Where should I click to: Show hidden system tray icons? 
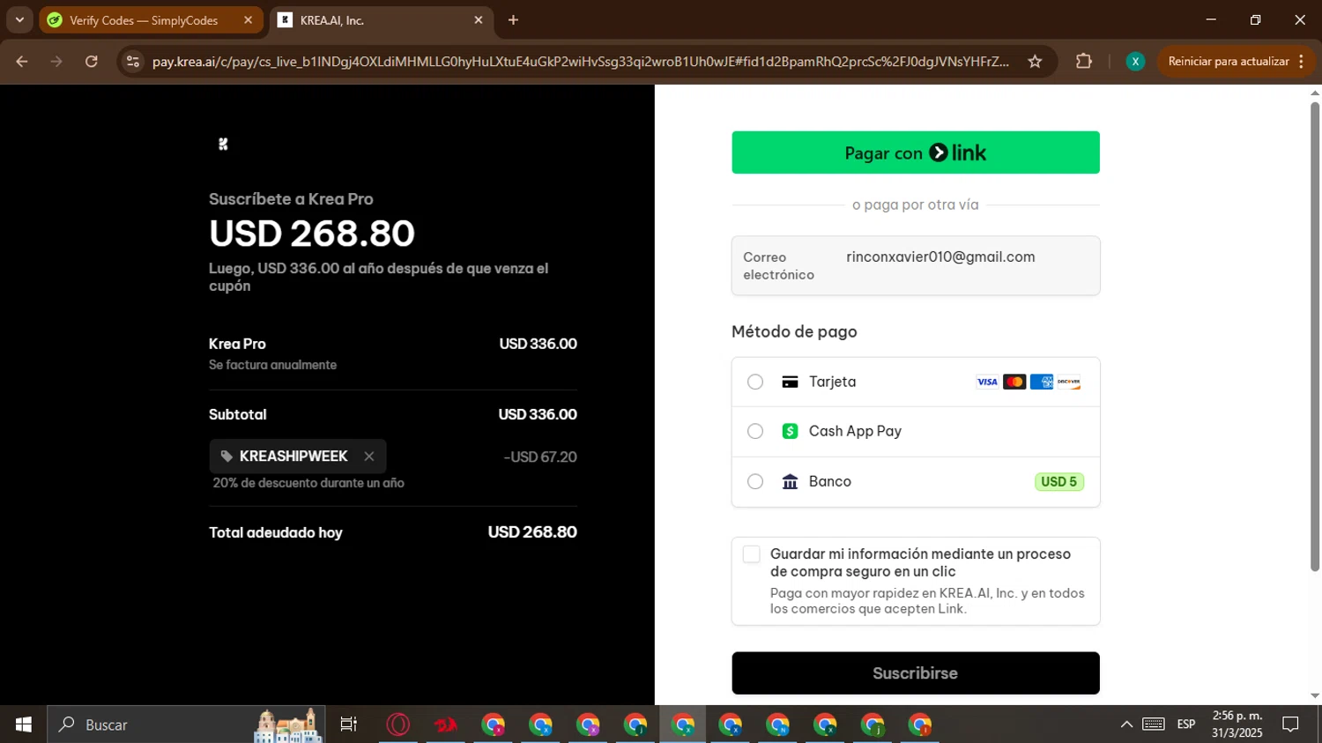coord(1126,724)
